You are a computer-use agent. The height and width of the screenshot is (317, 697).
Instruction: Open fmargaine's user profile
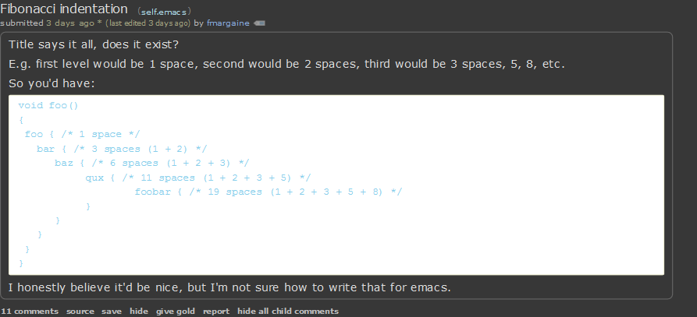click(228, 23)
